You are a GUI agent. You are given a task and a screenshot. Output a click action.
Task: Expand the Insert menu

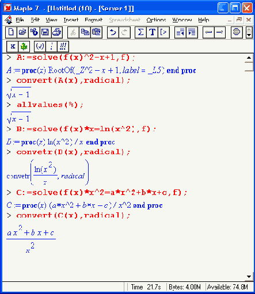point(71,20)
